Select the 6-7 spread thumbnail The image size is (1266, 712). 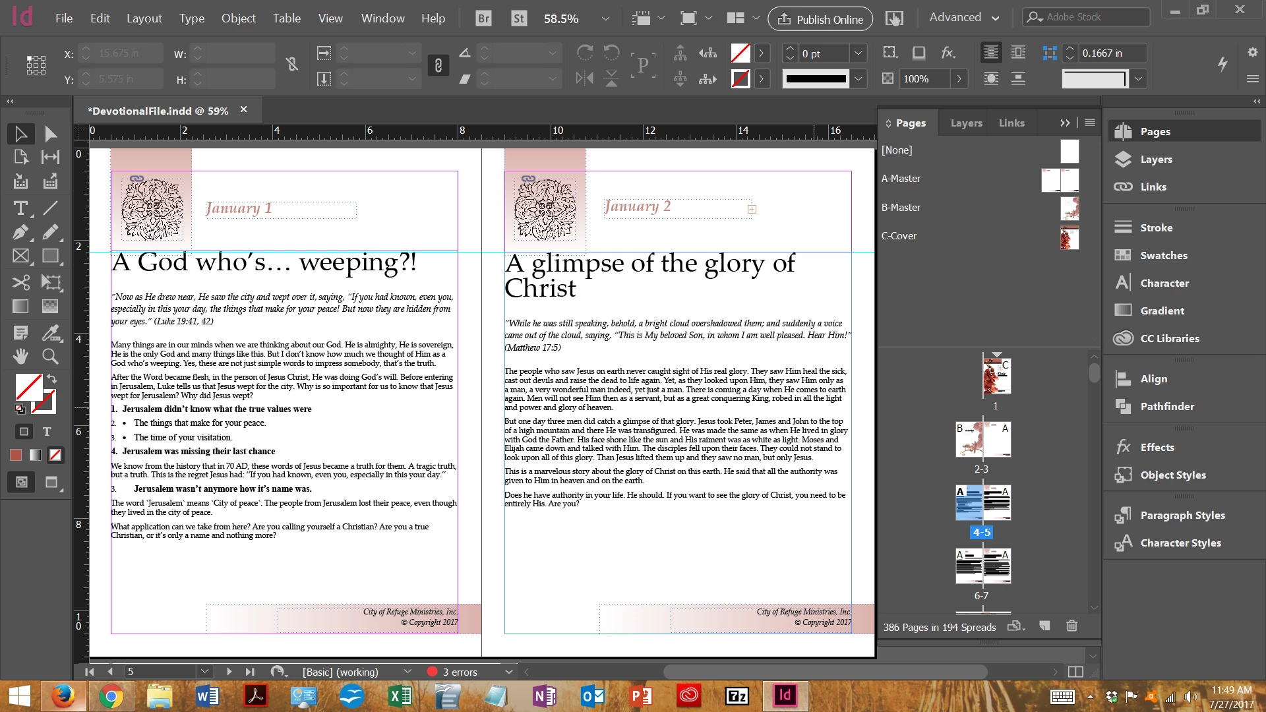pos(982,567)
